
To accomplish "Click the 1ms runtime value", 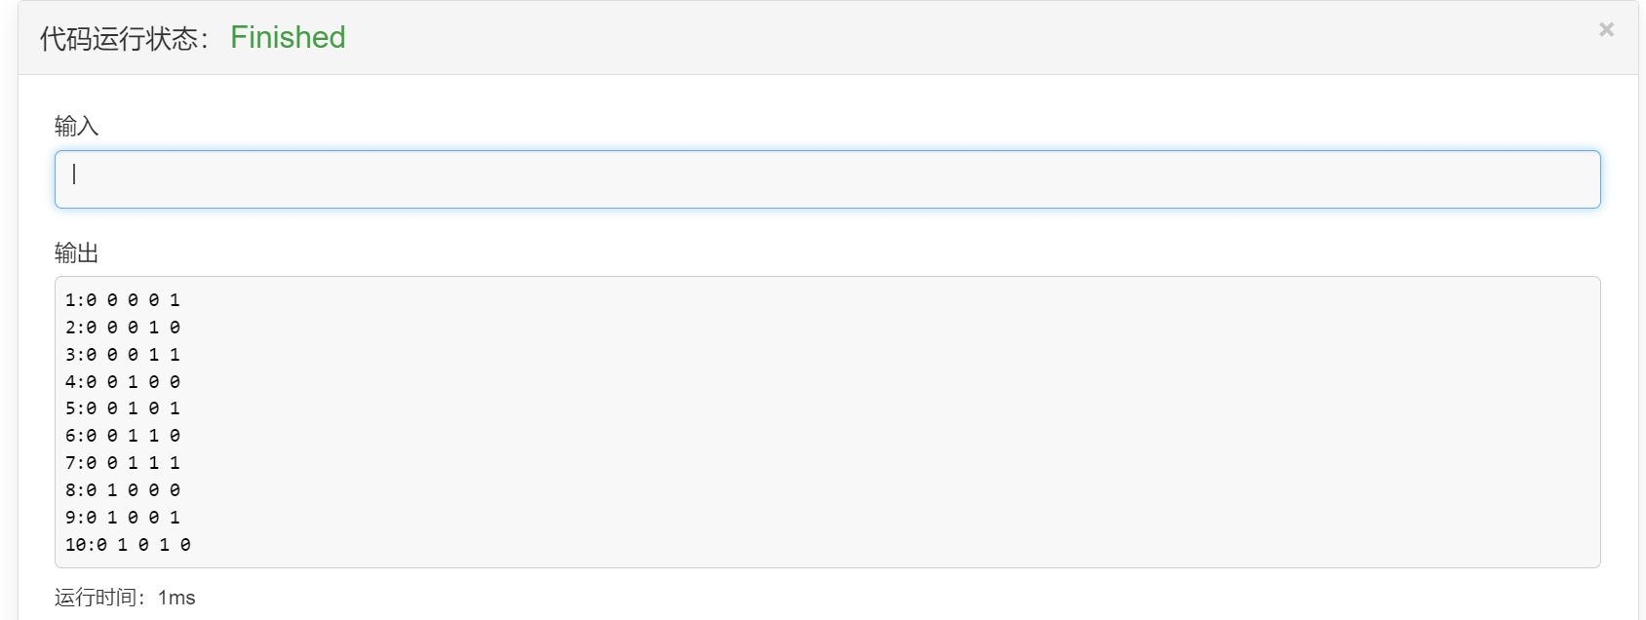I will [176, 598].
